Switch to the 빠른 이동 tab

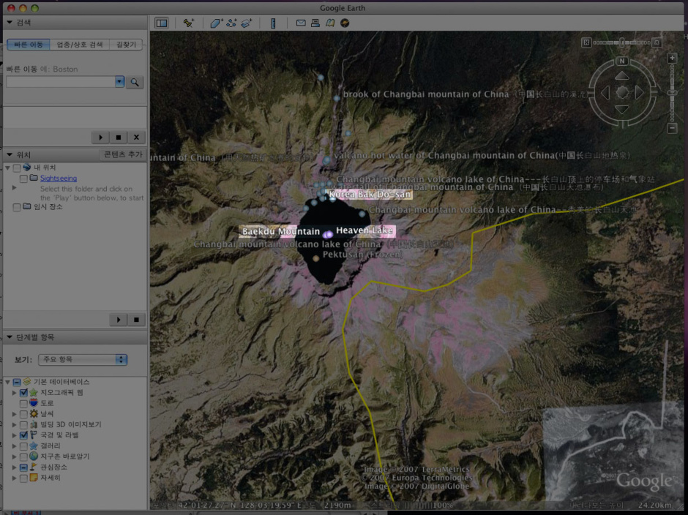[x=29, y=45]
